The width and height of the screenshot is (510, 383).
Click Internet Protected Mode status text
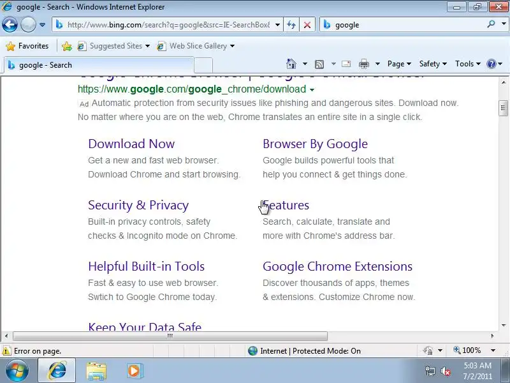click(310, 350)
